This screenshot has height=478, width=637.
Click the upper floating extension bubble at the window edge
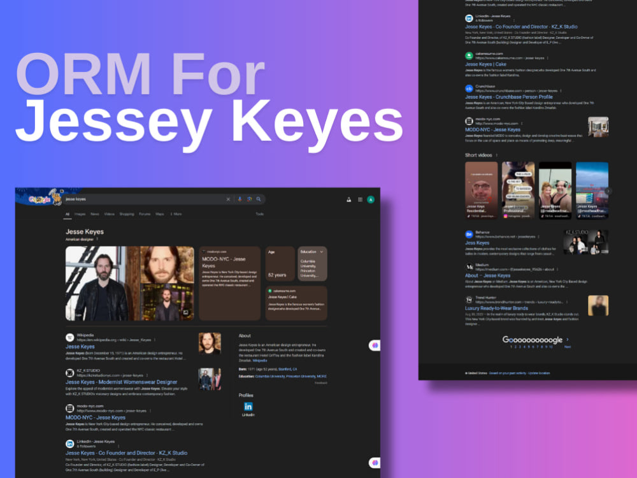(375, 345)
